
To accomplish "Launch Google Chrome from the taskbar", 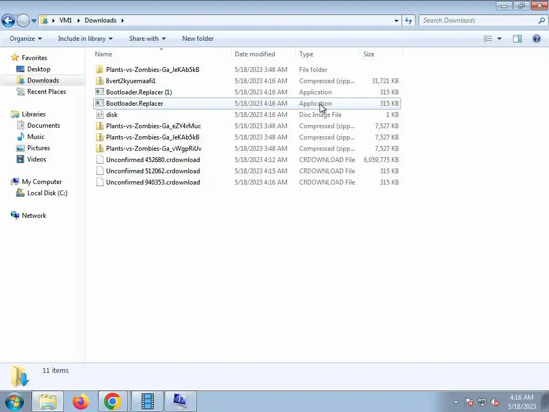I will click(113, 401).
